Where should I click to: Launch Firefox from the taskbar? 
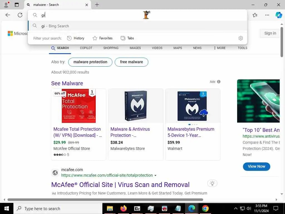tap(123, 208)
